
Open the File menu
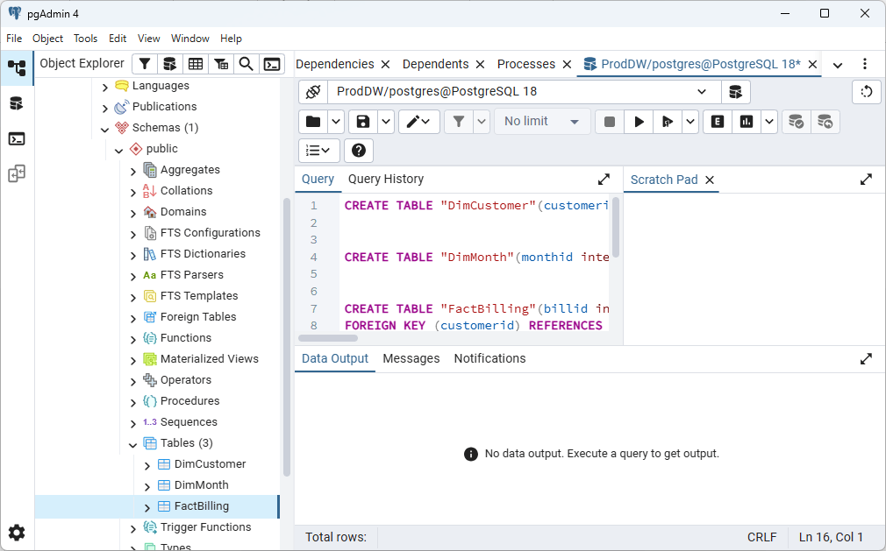tap(14, 39)
